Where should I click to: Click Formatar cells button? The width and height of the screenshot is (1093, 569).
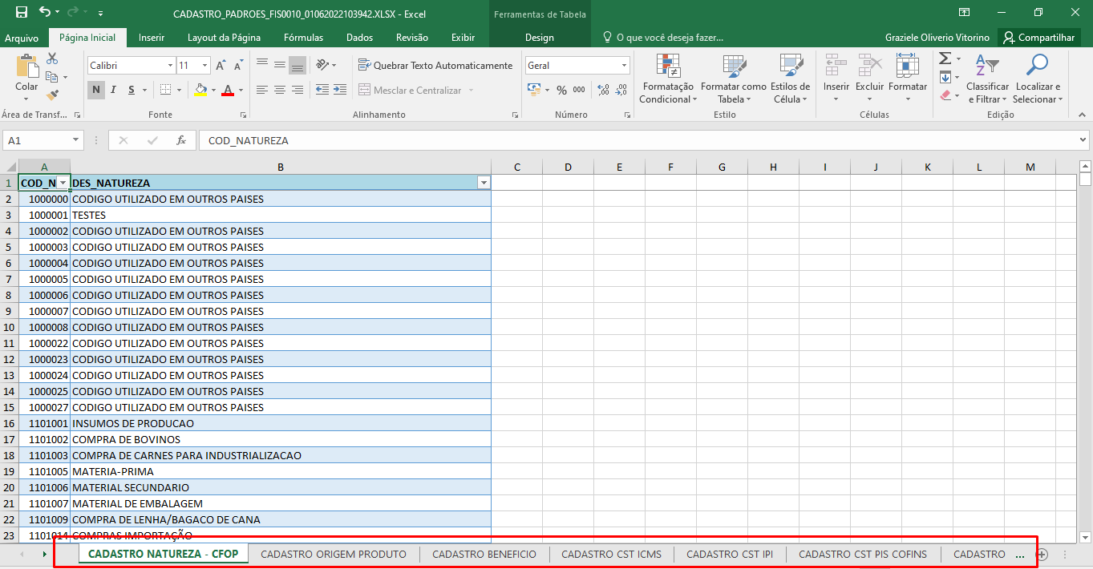[908, 79]
